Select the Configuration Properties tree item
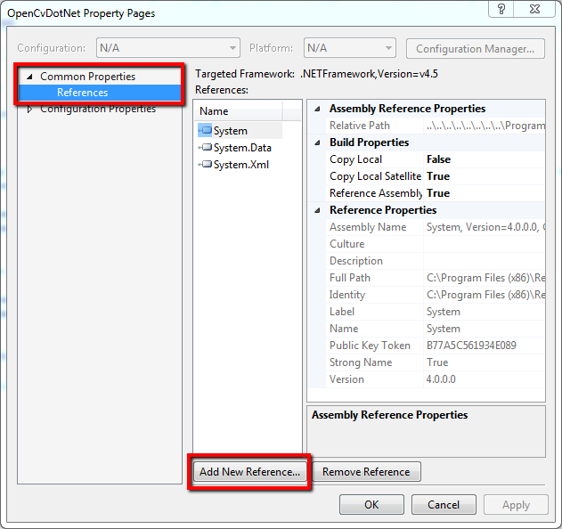Image resolution: width=562 pixels, height=529 pixels. click(x=98, y=109)
